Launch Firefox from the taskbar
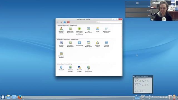 pos(20,97)
